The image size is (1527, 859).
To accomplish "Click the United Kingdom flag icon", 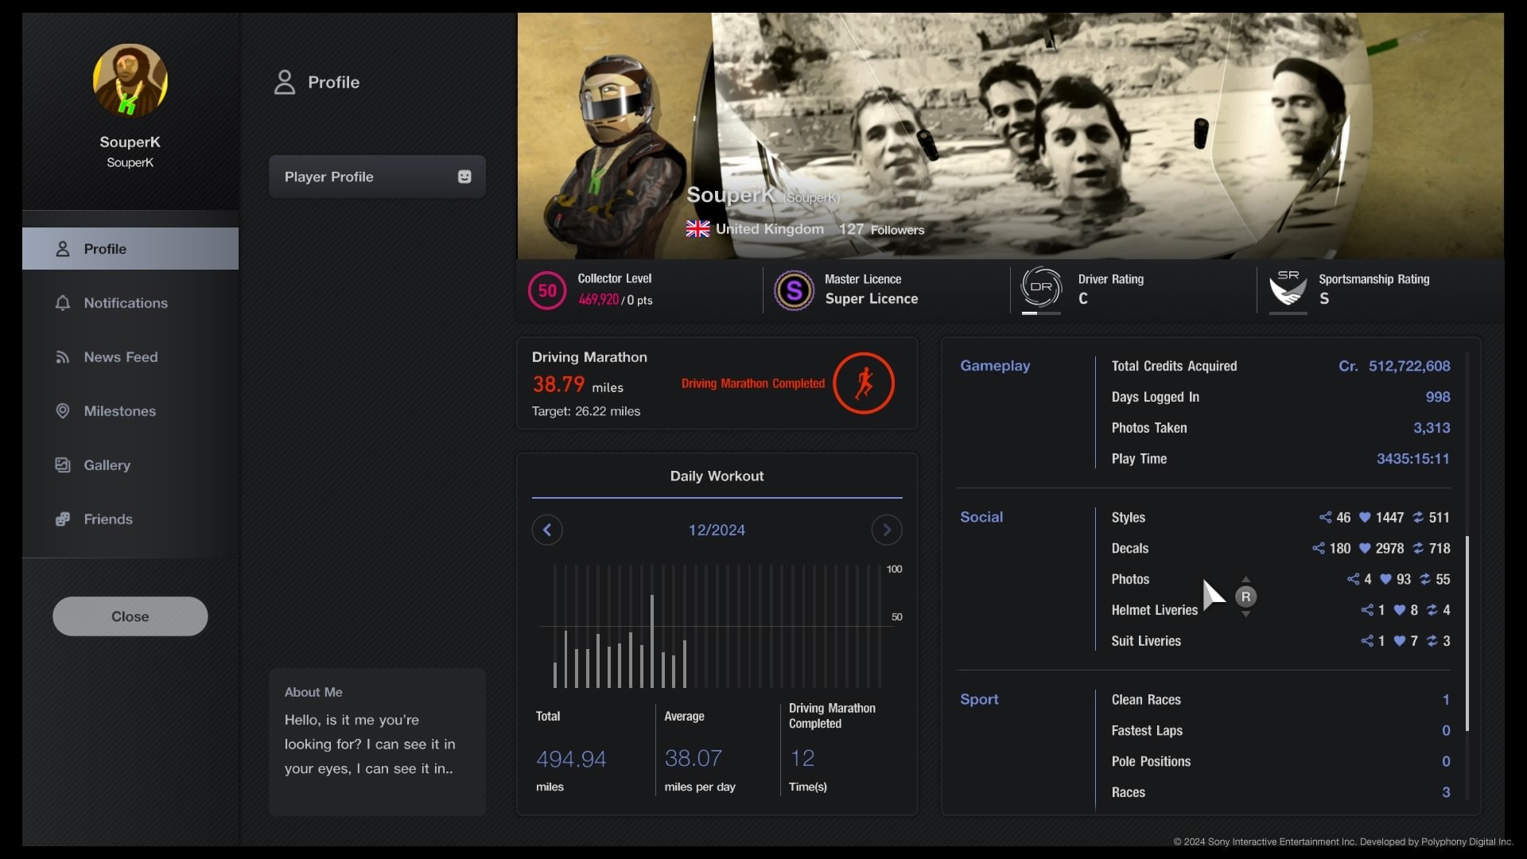I will tap(697, 228).
